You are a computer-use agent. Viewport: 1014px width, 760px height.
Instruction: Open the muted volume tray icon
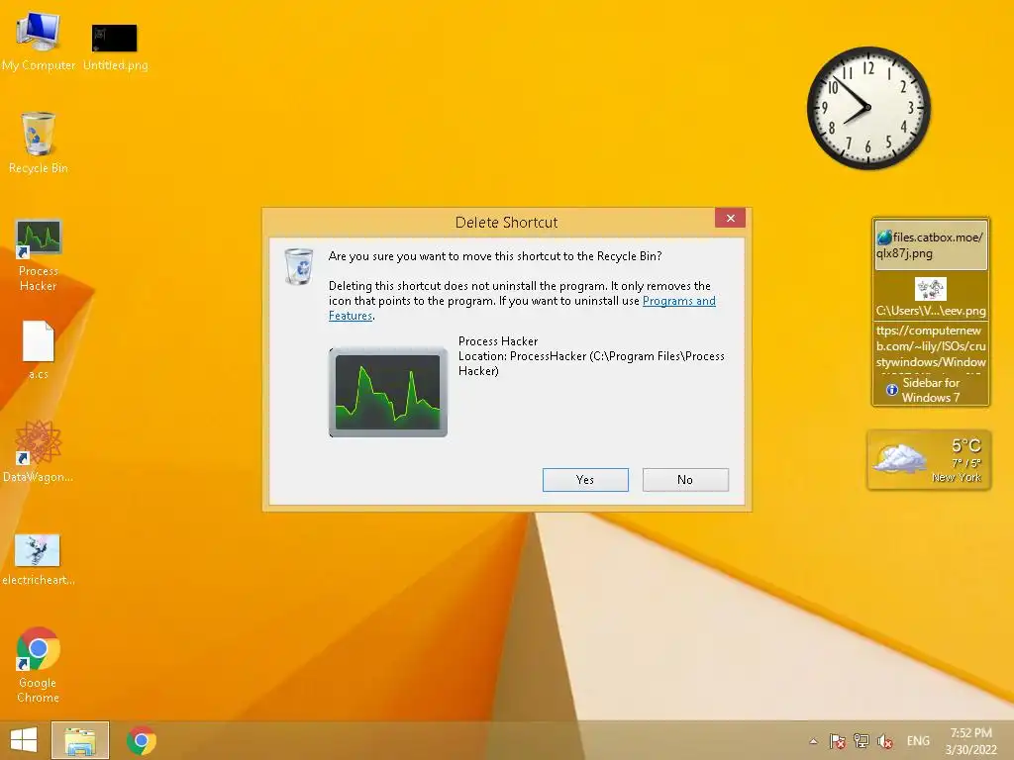(x=884, y=741)
